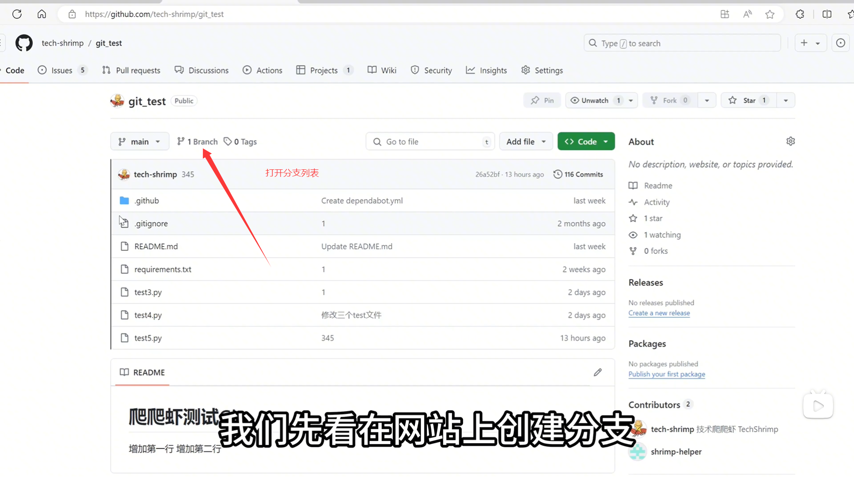This screenshot has width=854, height=480.
Task: Click README edit pencil icon
Action: (x=597, y=372)
